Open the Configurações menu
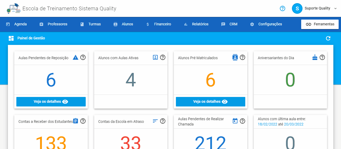This screenshot has height=149, width=341. pos(266,24)
